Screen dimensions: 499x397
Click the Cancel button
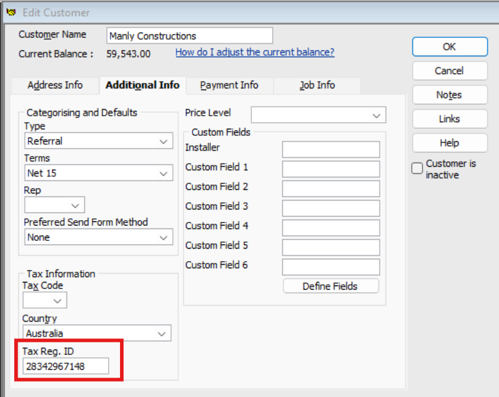(x=450, y=71)
